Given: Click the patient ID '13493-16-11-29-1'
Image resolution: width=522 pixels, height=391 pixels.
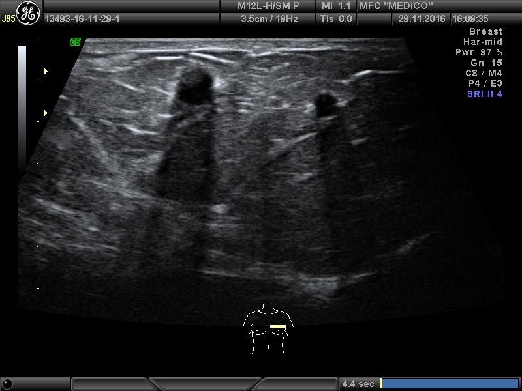Looking at the screenshot, I should click(x=82, y=19).
